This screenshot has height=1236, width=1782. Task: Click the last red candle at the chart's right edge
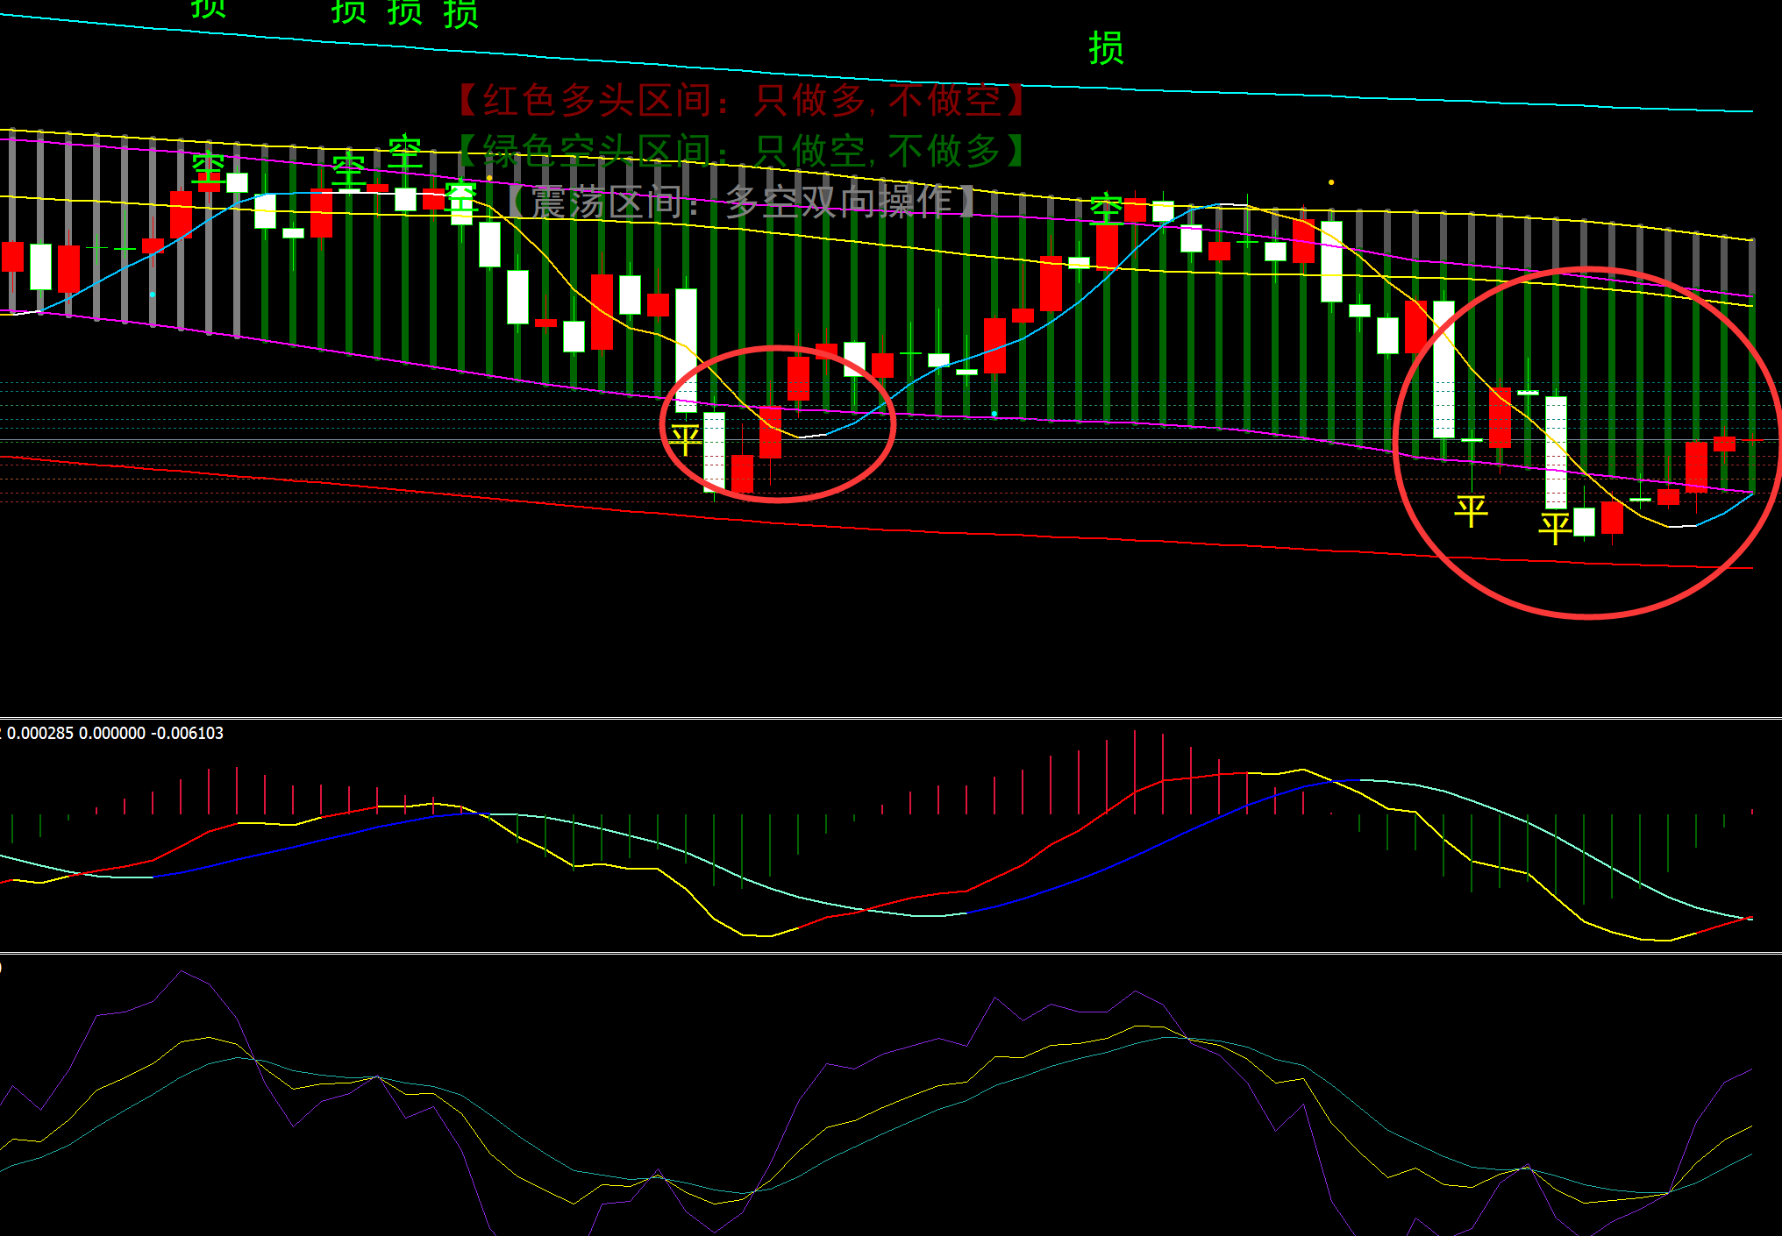[x=1724, y=444]
